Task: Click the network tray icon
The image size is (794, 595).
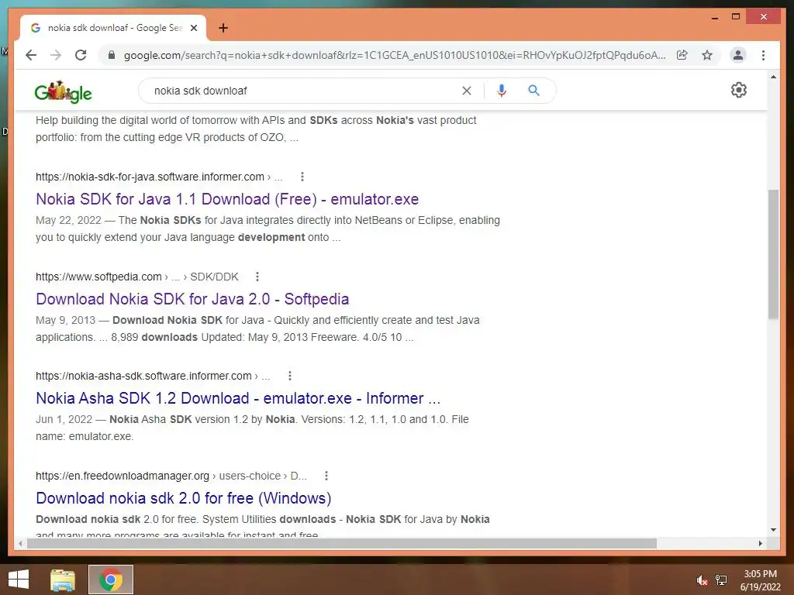Action: (721, 580)
